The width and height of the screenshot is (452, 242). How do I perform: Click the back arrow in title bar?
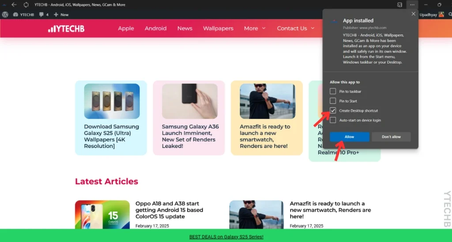tap(14, 4)
